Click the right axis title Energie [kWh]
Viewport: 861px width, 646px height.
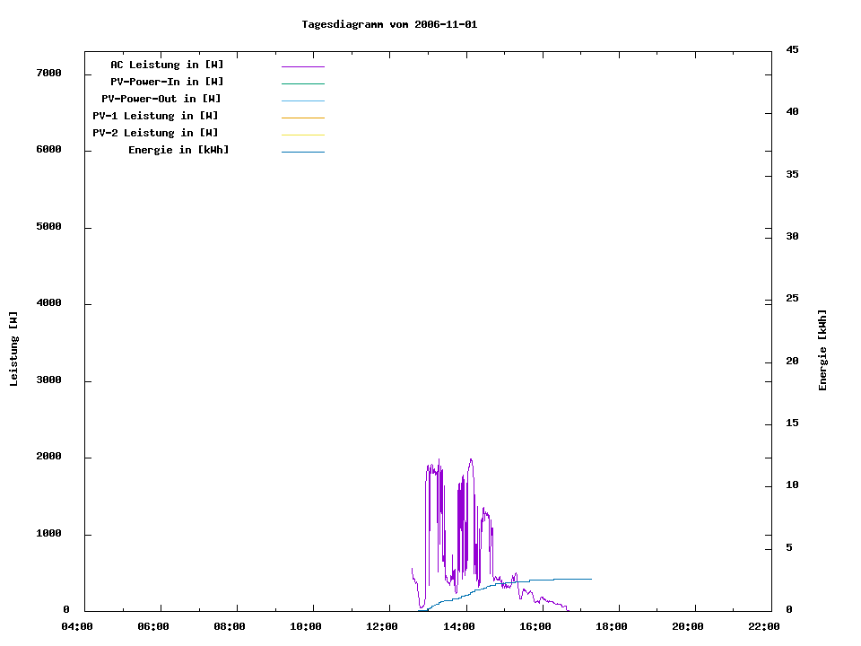point(822,350)
